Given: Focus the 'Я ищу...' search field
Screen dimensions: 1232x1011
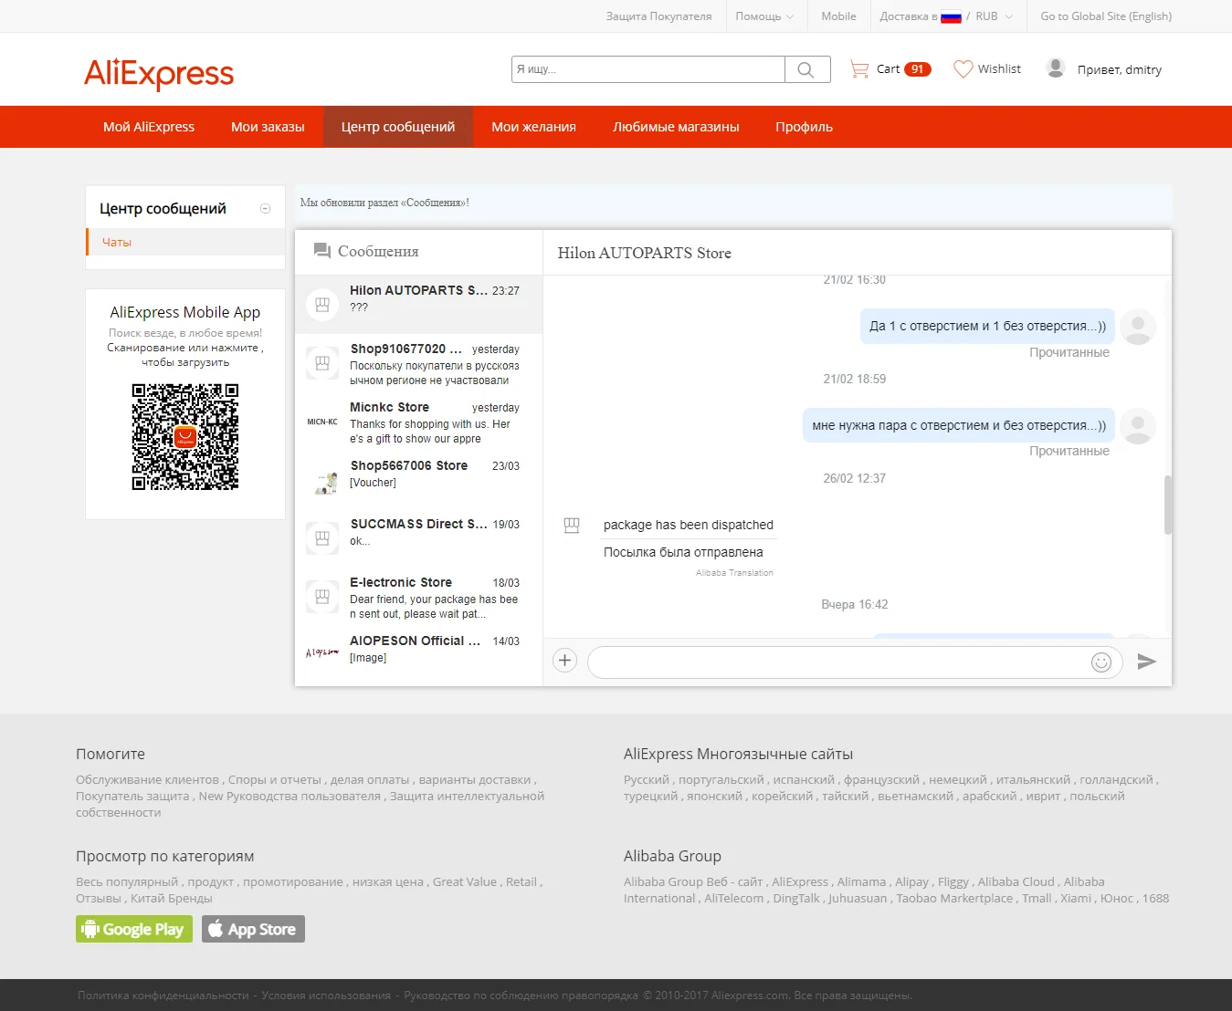Looking at the screenshot, I should coord(648,69).
